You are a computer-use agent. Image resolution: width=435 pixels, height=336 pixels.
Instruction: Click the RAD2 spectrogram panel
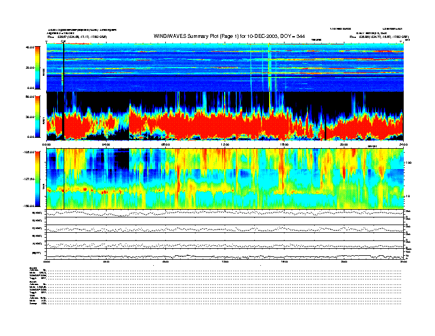click(x=225, y=68)
